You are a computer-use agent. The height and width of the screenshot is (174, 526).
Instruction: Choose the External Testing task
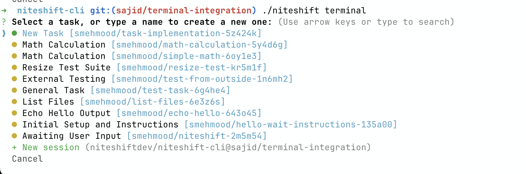[x=64, y=79]
